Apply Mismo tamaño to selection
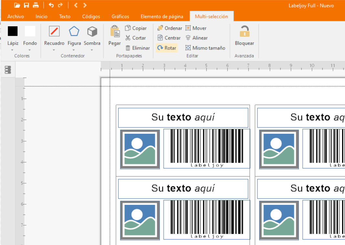 point(205,48)
